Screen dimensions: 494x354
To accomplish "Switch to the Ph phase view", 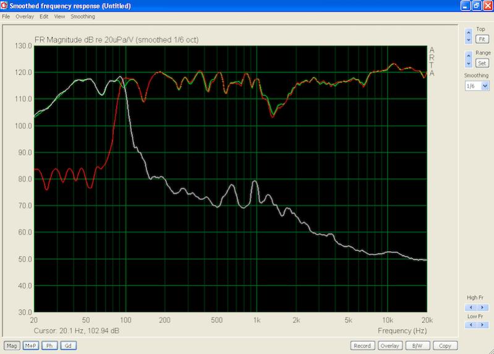I will coord(49,346).
